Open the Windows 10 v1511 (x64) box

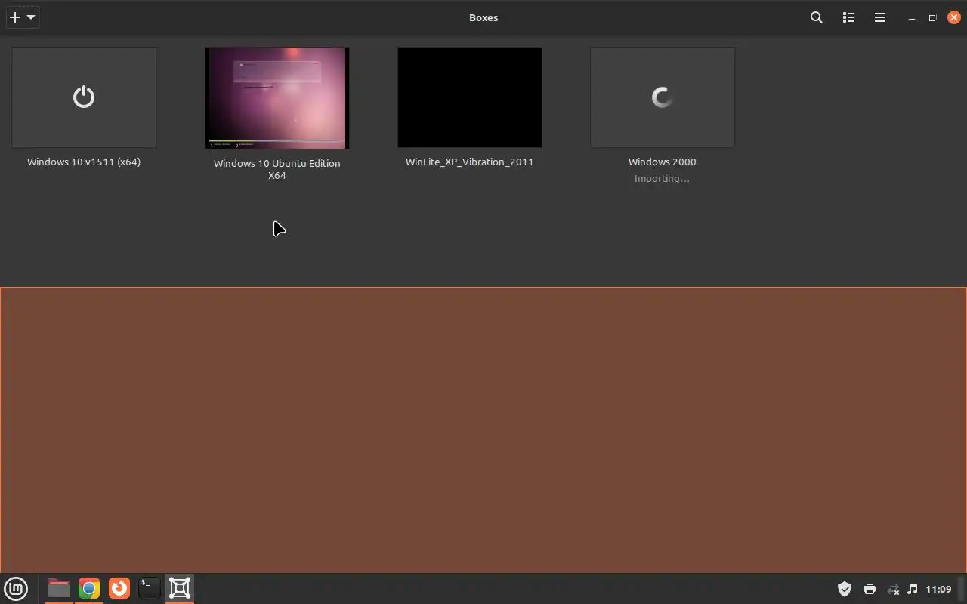click(84, 97)
